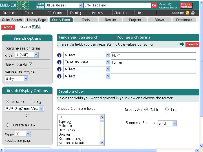Click the human search term field
The height and width of the screenshot is (152, 203).
154,62
